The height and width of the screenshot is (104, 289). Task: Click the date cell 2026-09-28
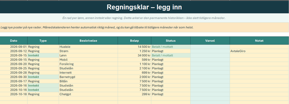pos(14,73)
